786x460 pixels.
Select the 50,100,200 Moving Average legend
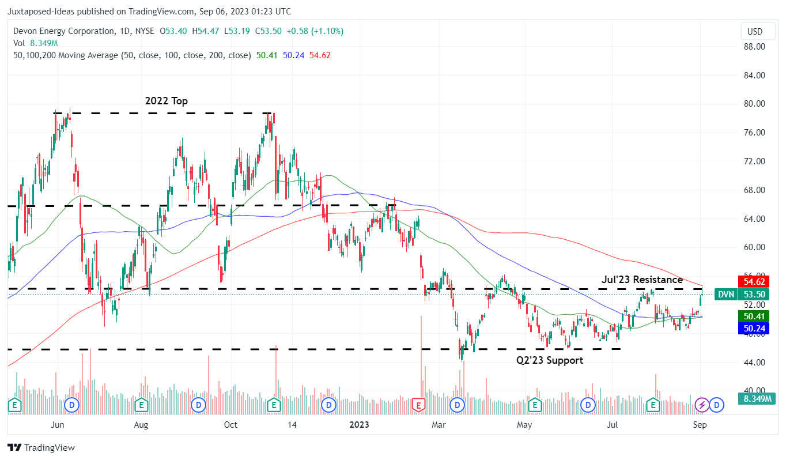point(132,55)
